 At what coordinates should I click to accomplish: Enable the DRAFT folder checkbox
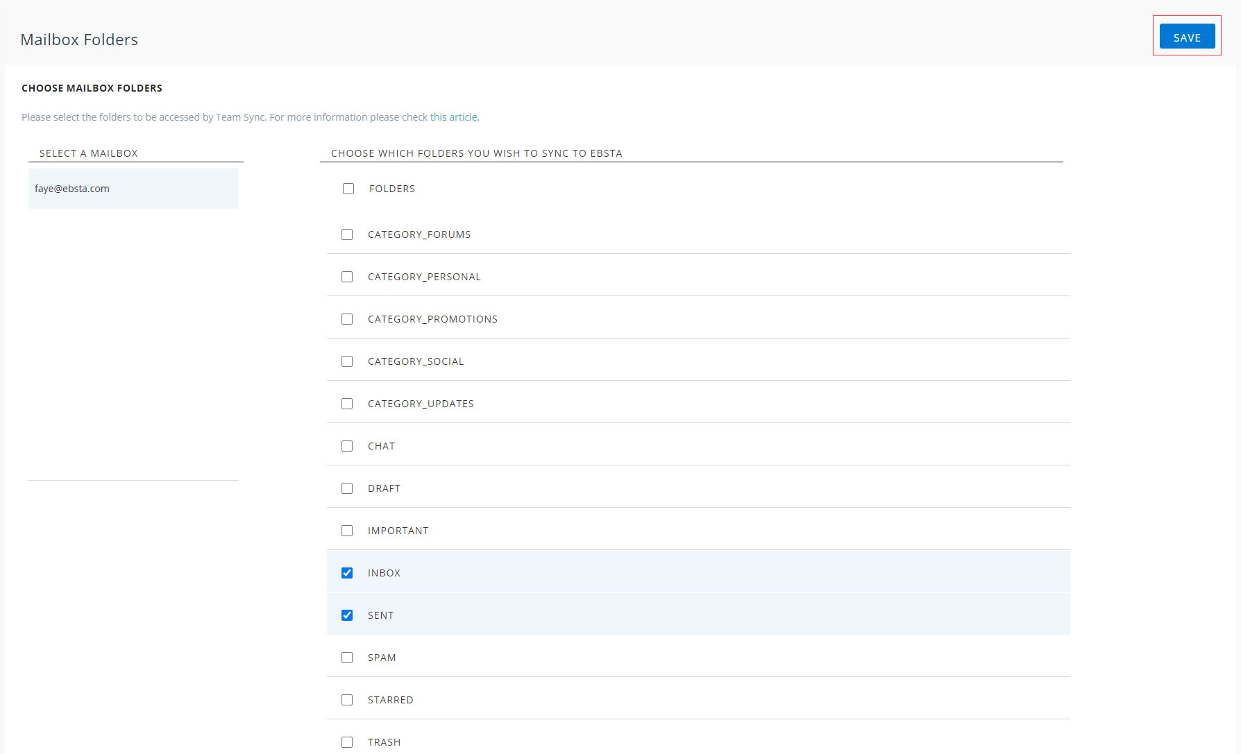tap(347, 488)
